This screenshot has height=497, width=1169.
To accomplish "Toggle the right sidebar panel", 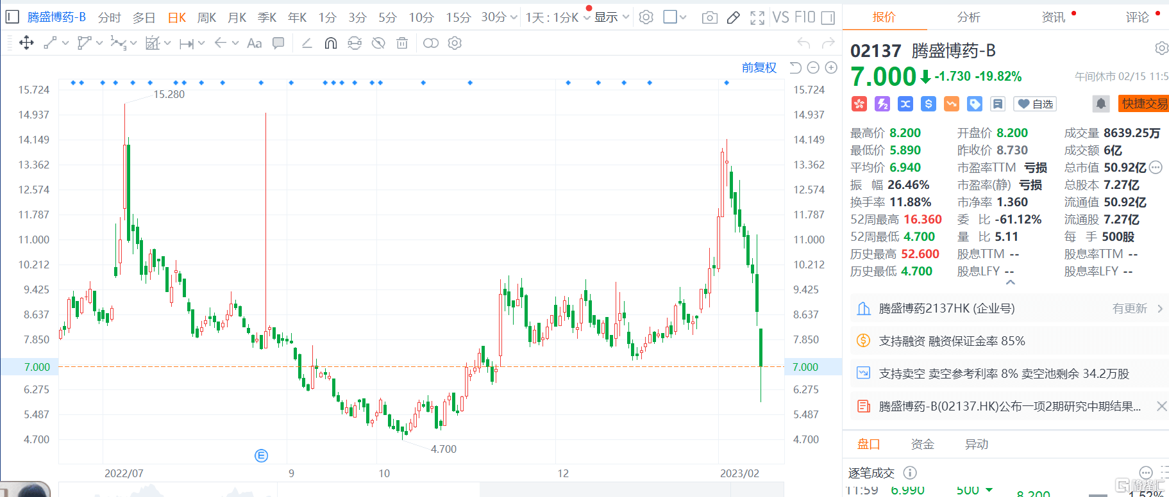I will point(828,17).
